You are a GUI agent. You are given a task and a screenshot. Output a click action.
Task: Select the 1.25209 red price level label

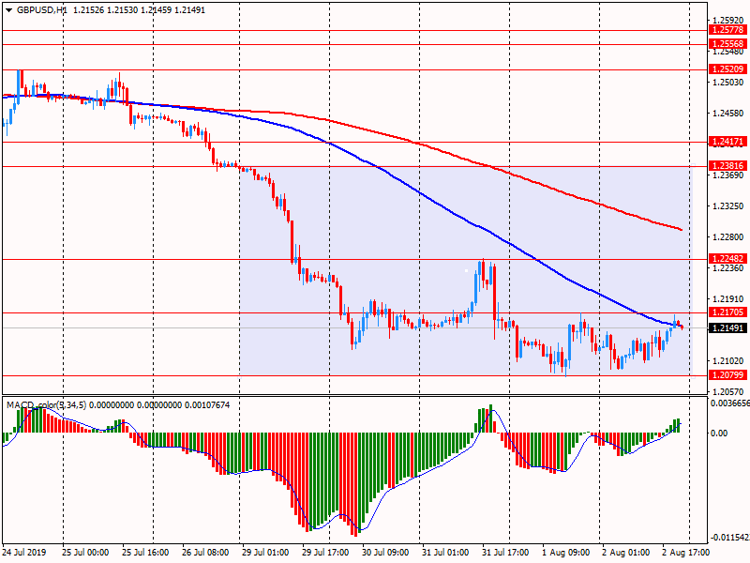coord(727,69)
